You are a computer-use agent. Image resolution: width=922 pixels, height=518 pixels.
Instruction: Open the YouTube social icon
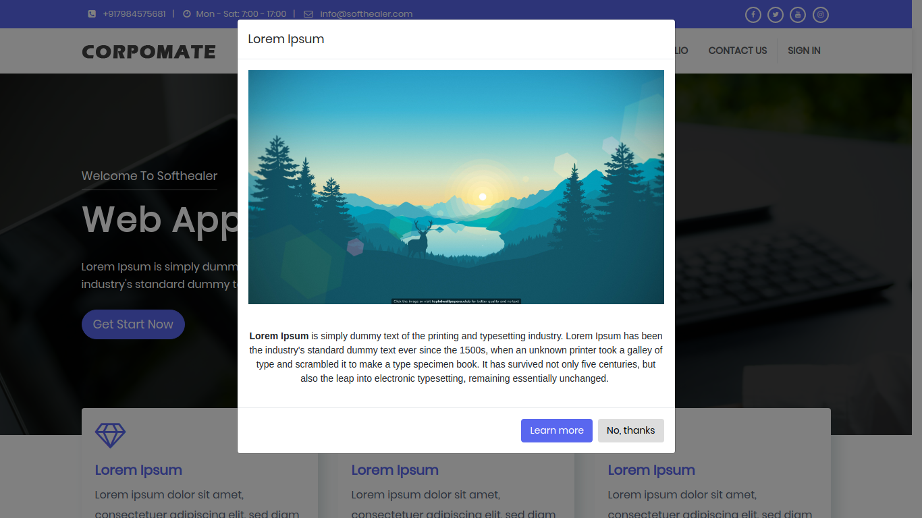pos(798,15)
